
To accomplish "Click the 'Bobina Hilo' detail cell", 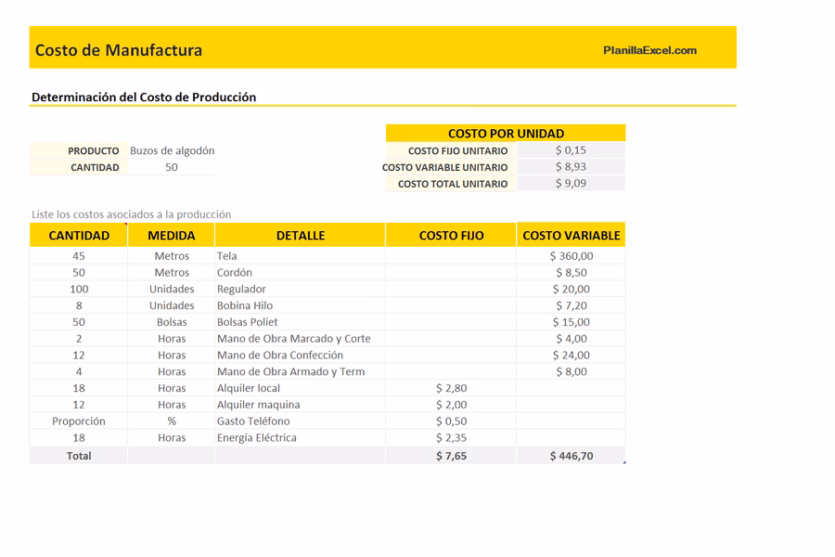I will 301,305.
